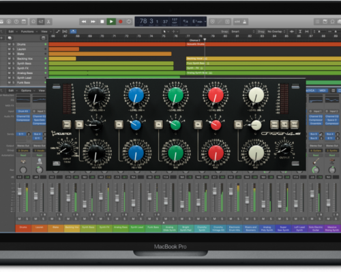Add a new track with plus button

pyautogui.click(x=1, y=38)
